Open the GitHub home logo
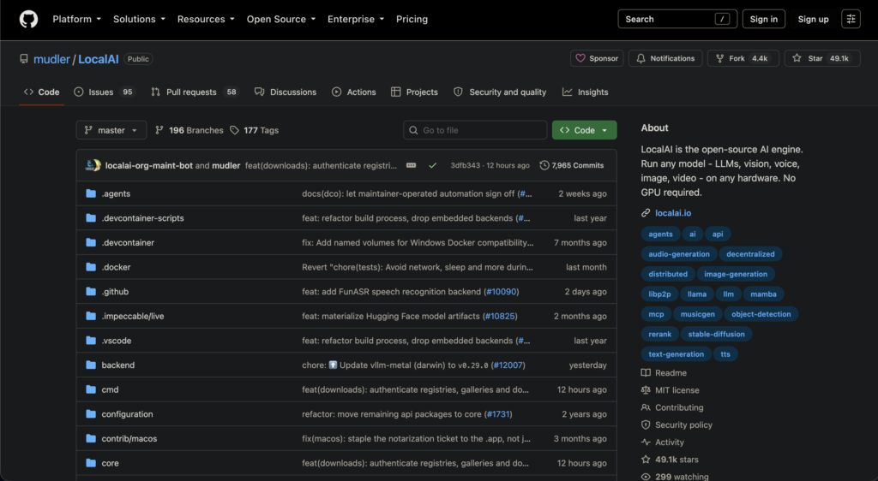This screenshot has height=481, width=878. click(28, 19)
